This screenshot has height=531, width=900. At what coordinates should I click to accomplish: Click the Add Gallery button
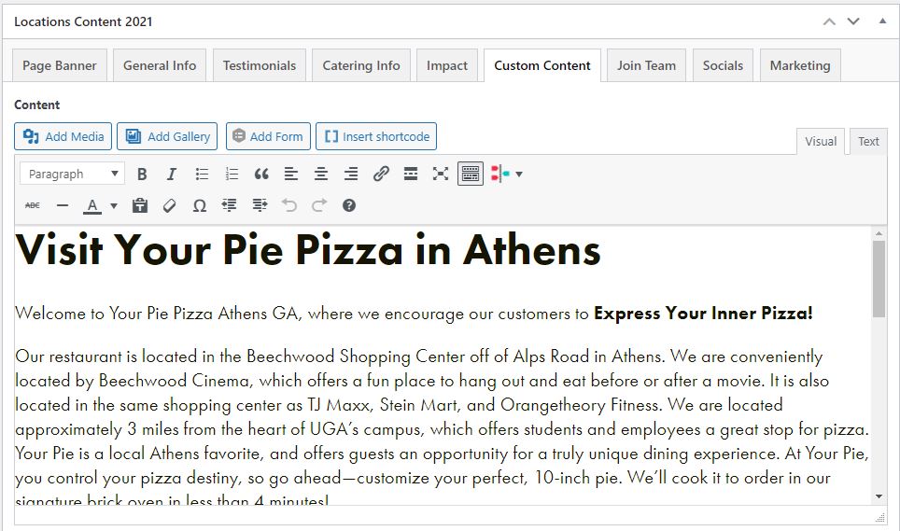167,136
